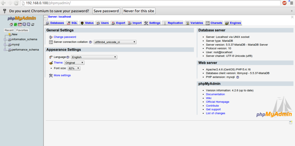Click the Change password link
The height and width of the screenshot is (146, 295).
[65, 37]
